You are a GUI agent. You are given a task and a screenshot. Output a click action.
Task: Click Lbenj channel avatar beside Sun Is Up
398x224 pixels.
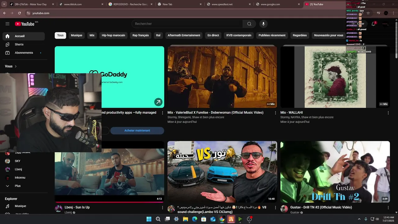pos(58,209)
